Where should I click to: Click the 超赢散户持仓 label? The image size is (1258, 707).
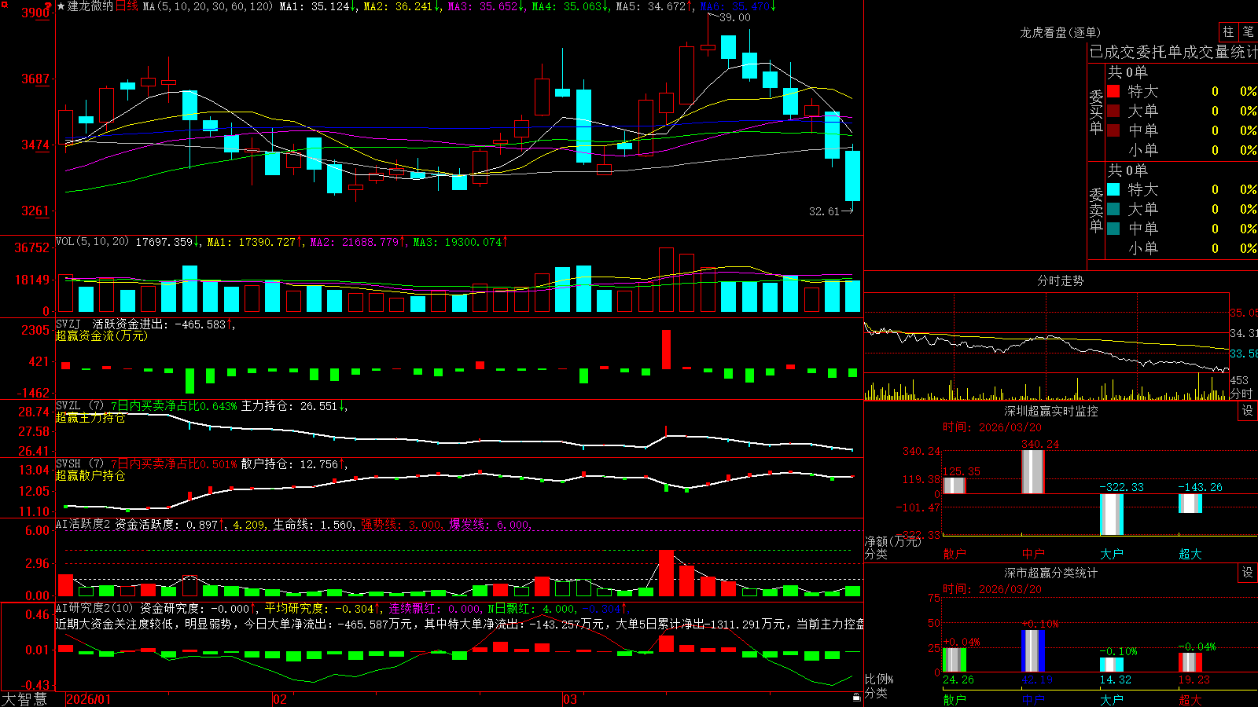click(x=90, y=476)
